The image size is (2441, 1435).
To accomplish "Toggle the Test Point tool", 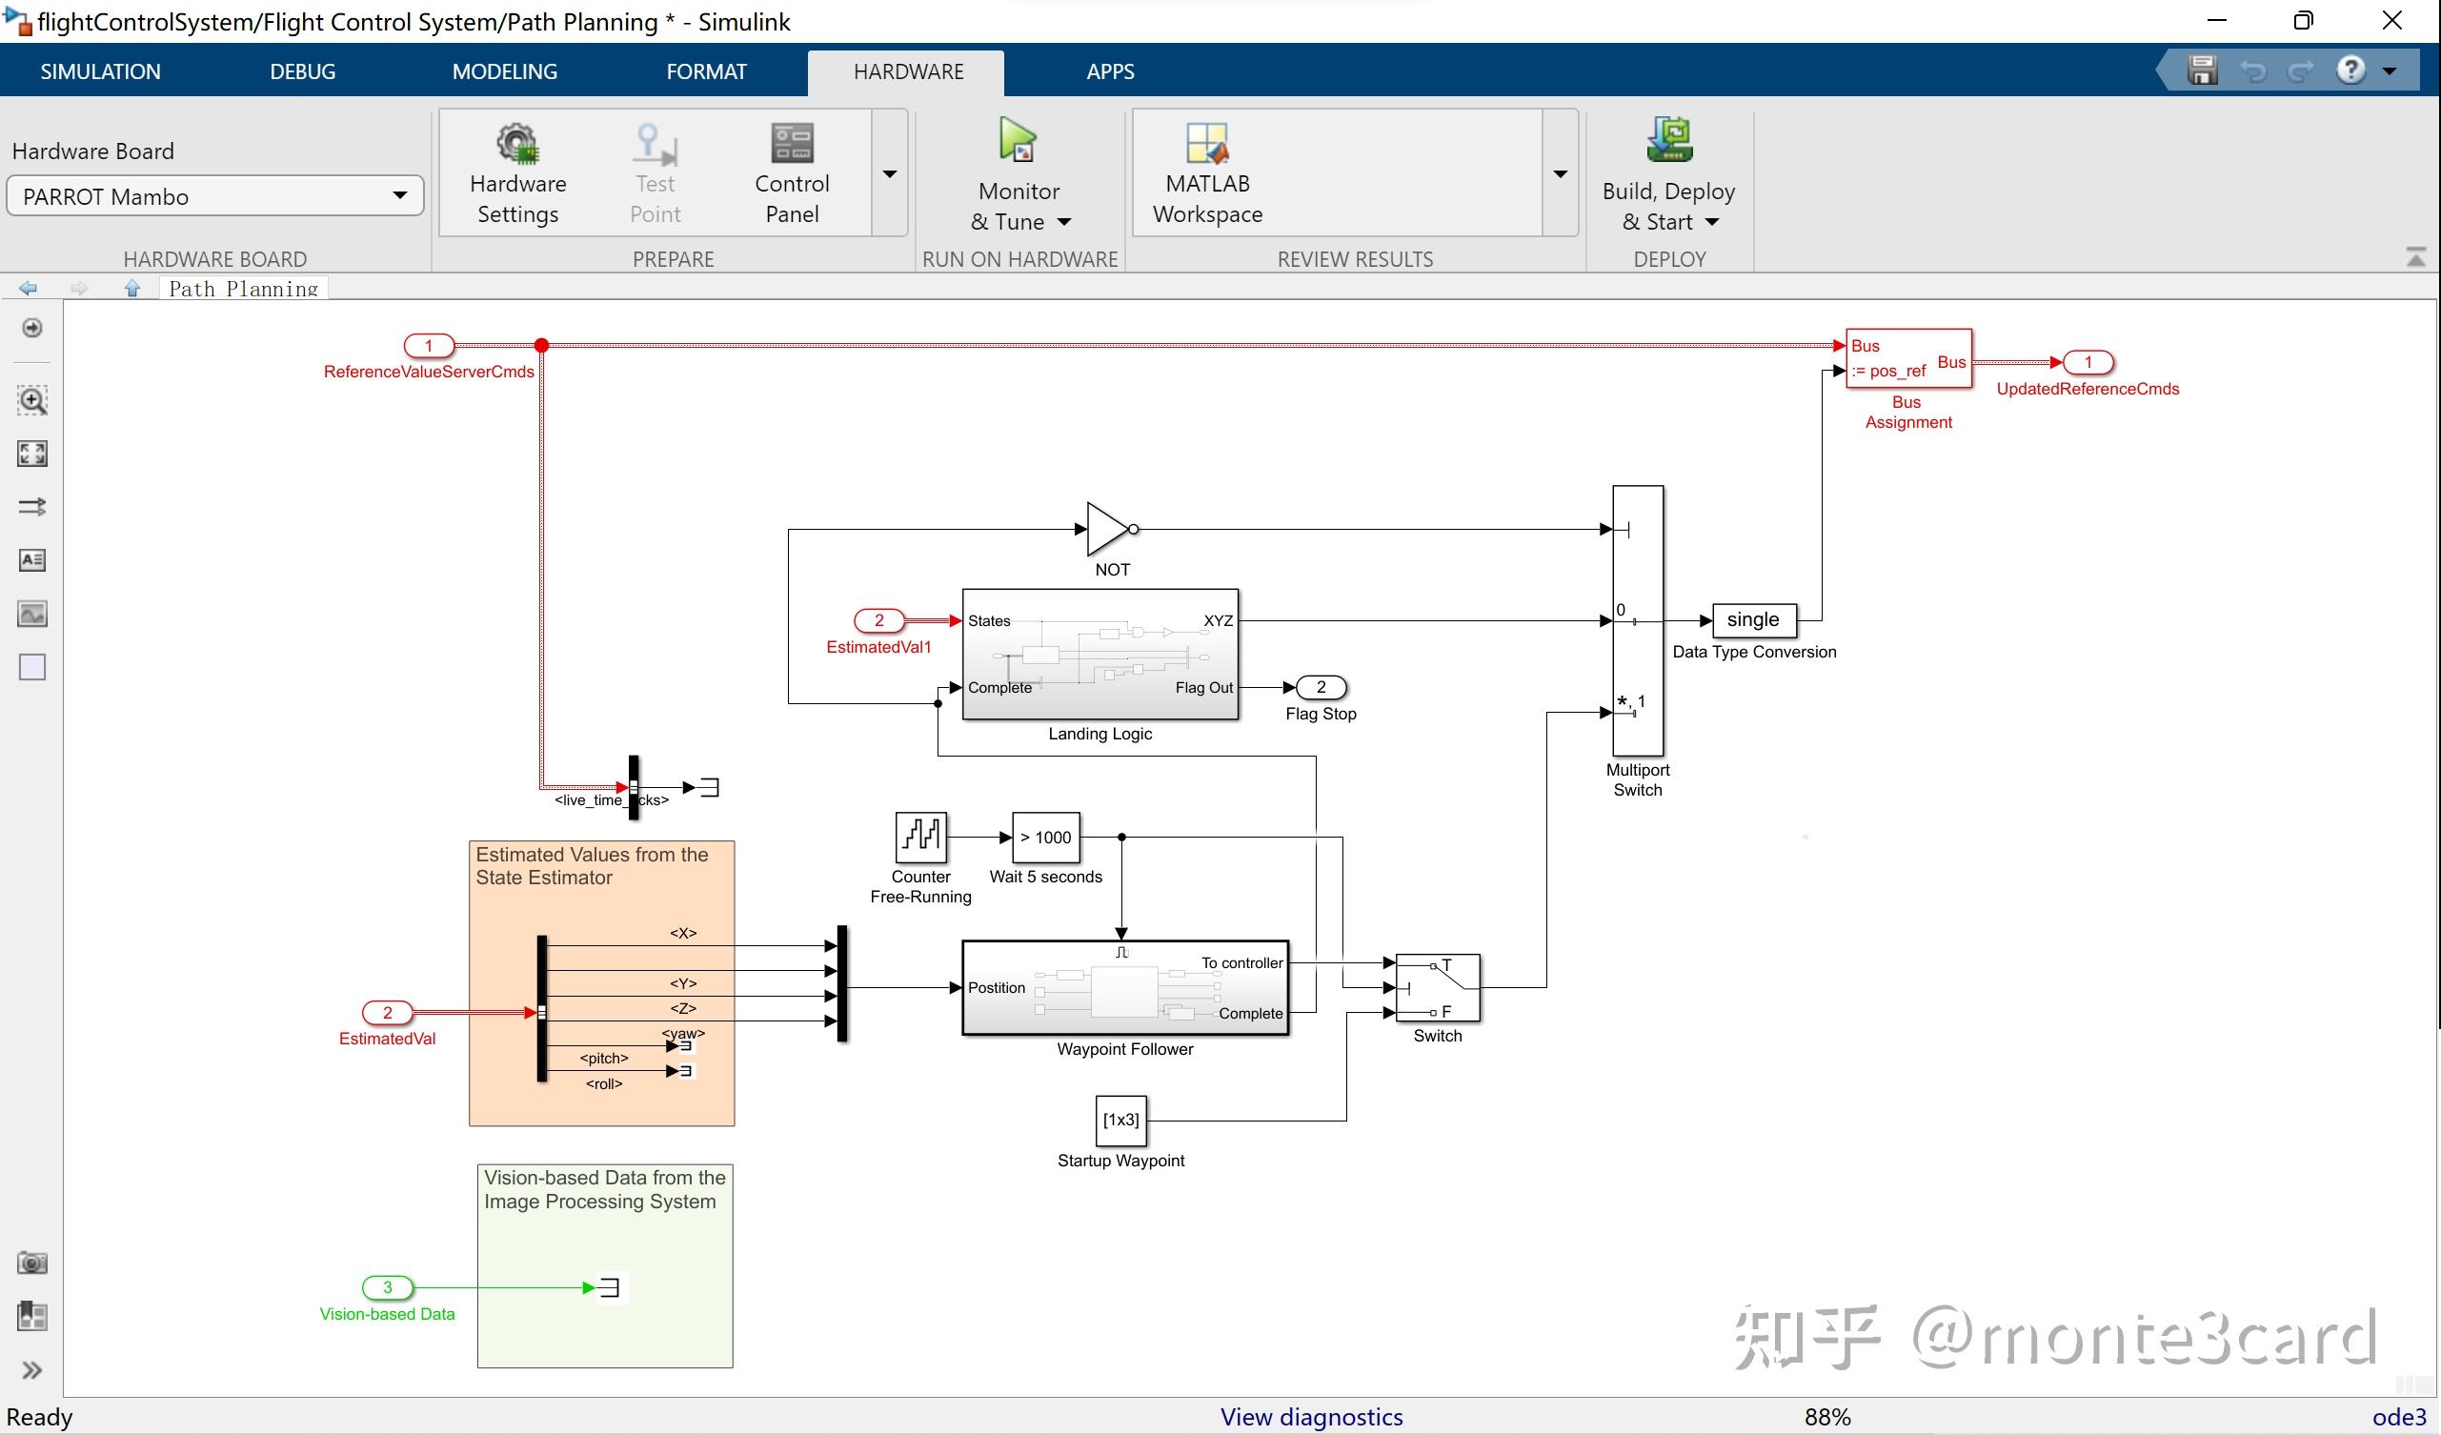I will (654, 174).
